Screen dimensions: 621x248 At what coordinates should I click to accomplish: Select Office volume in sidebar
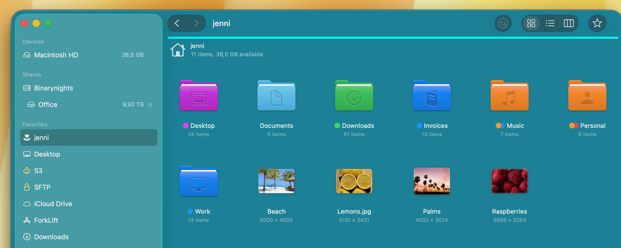point(88,104)
